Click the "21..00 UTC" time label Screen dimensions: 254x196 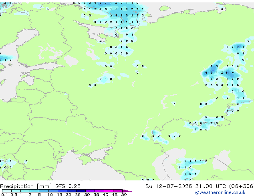click(210, 186)
